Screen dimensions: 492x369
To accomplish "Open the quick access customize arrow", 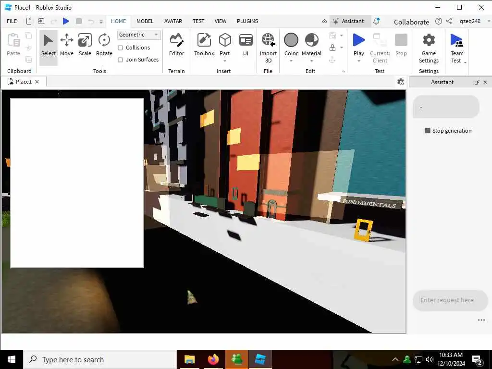I will 101,21.
